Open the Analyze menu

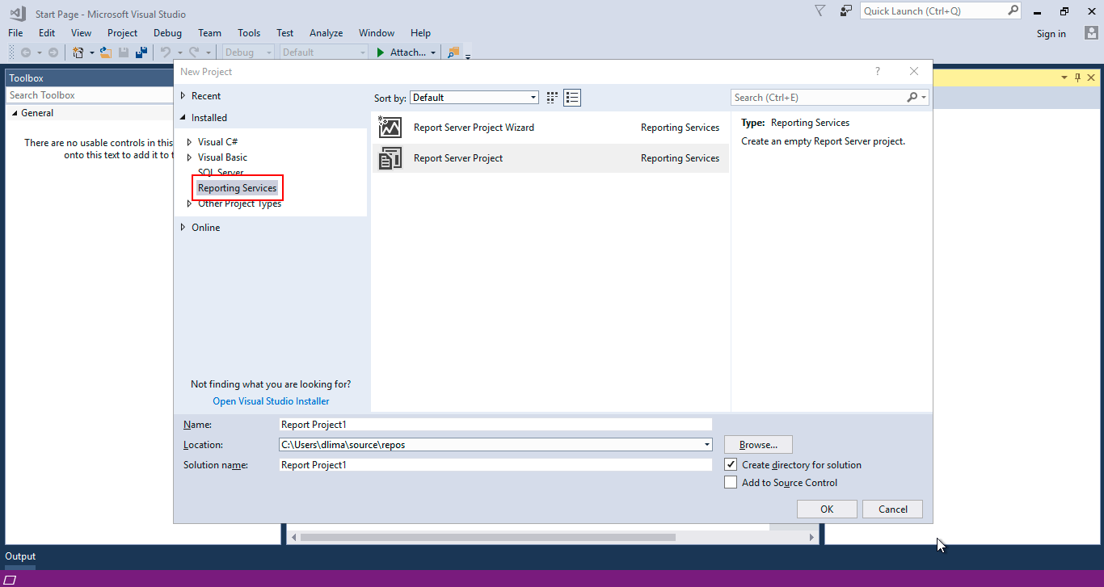coord(326,33)
